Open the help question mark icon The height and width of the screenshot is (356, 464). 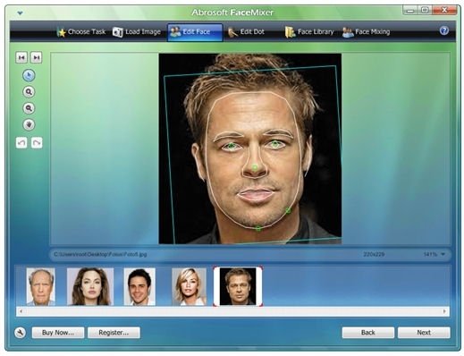(444, 30)
